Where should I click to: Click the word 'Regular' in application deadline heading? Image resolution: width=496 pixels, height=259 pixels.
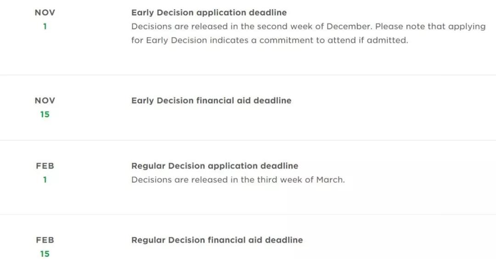(x=148, y=166)
